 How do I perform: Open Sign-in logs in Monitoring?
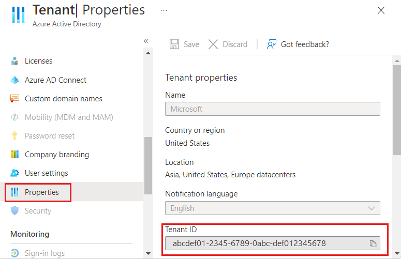pos(44,253)
